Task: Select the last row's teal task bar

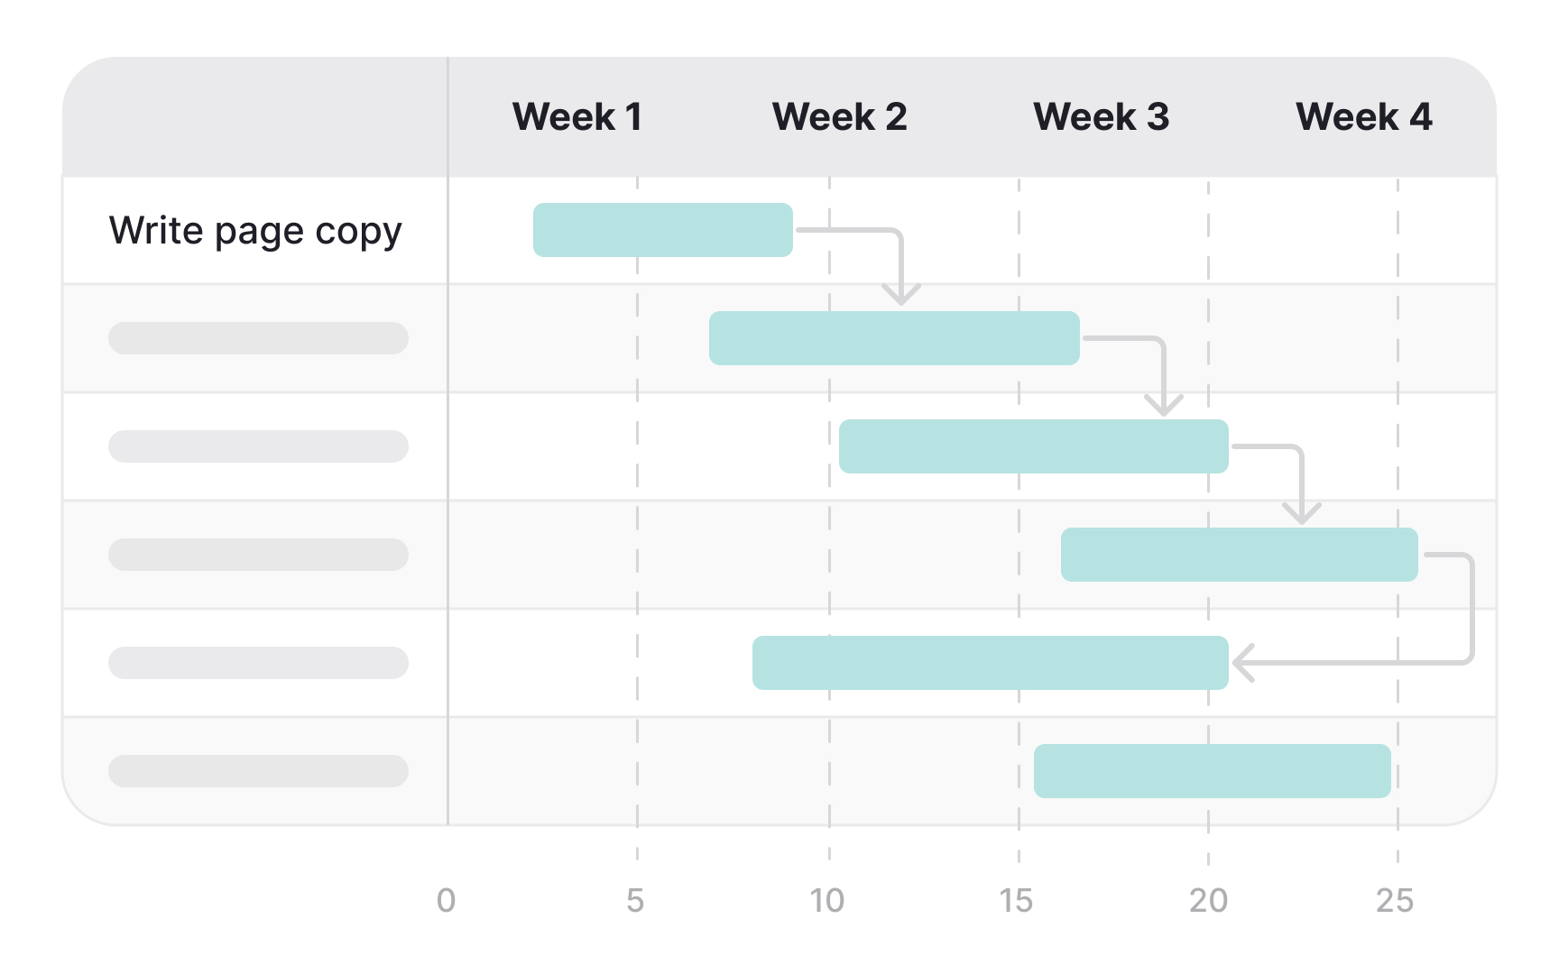Action: click(x=1212, y=771)
